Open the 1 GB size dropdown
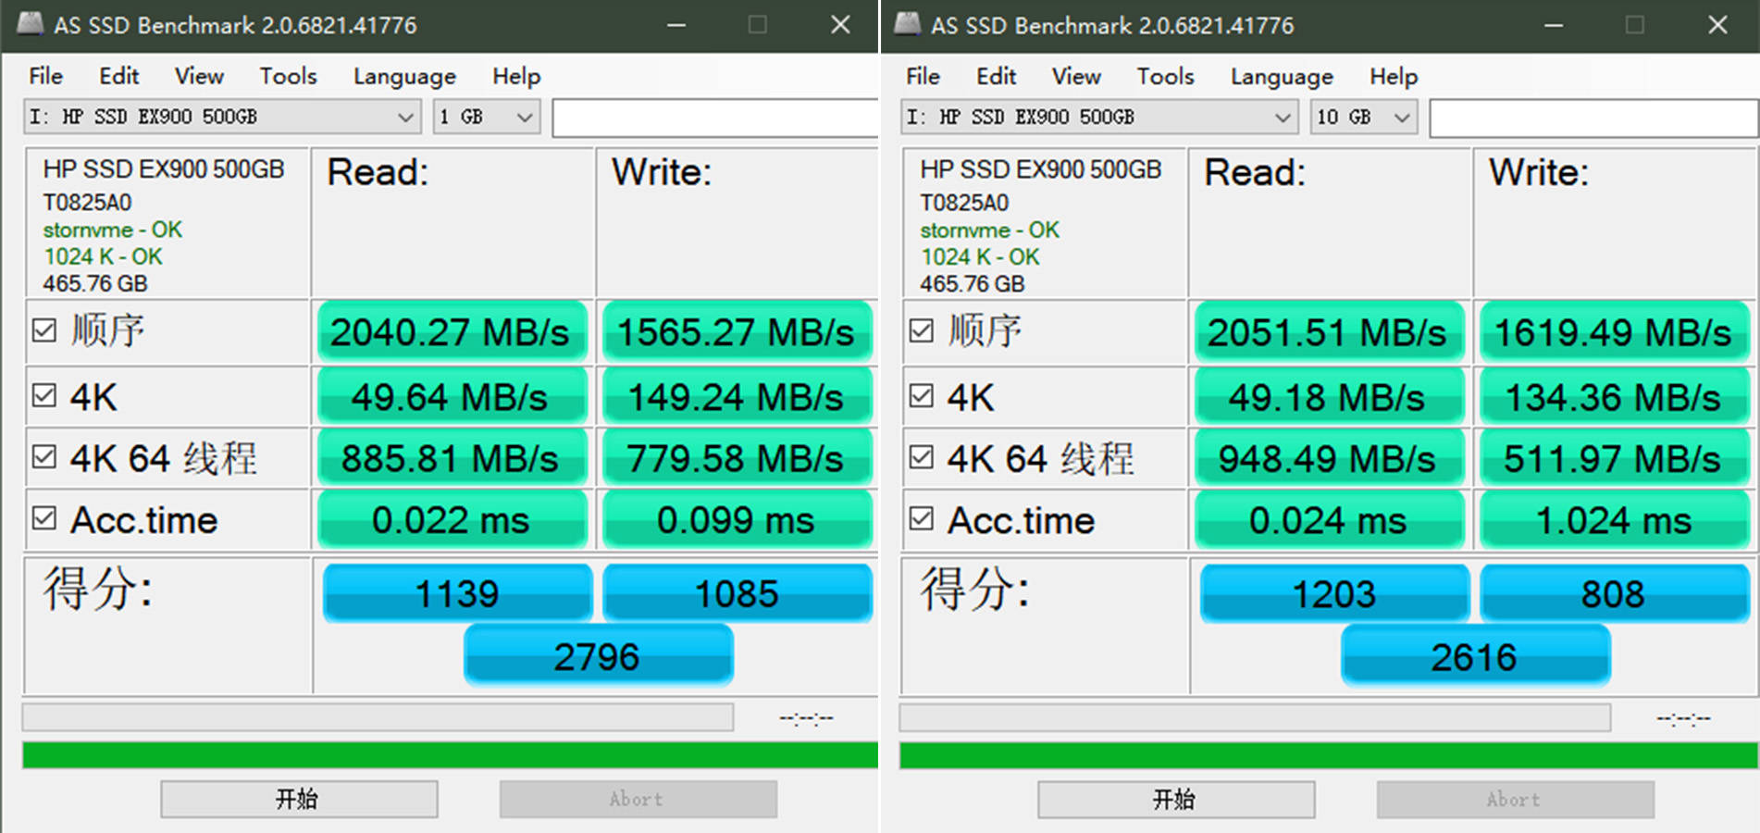The image size is (1760, 833). click(x=487, y=117)
